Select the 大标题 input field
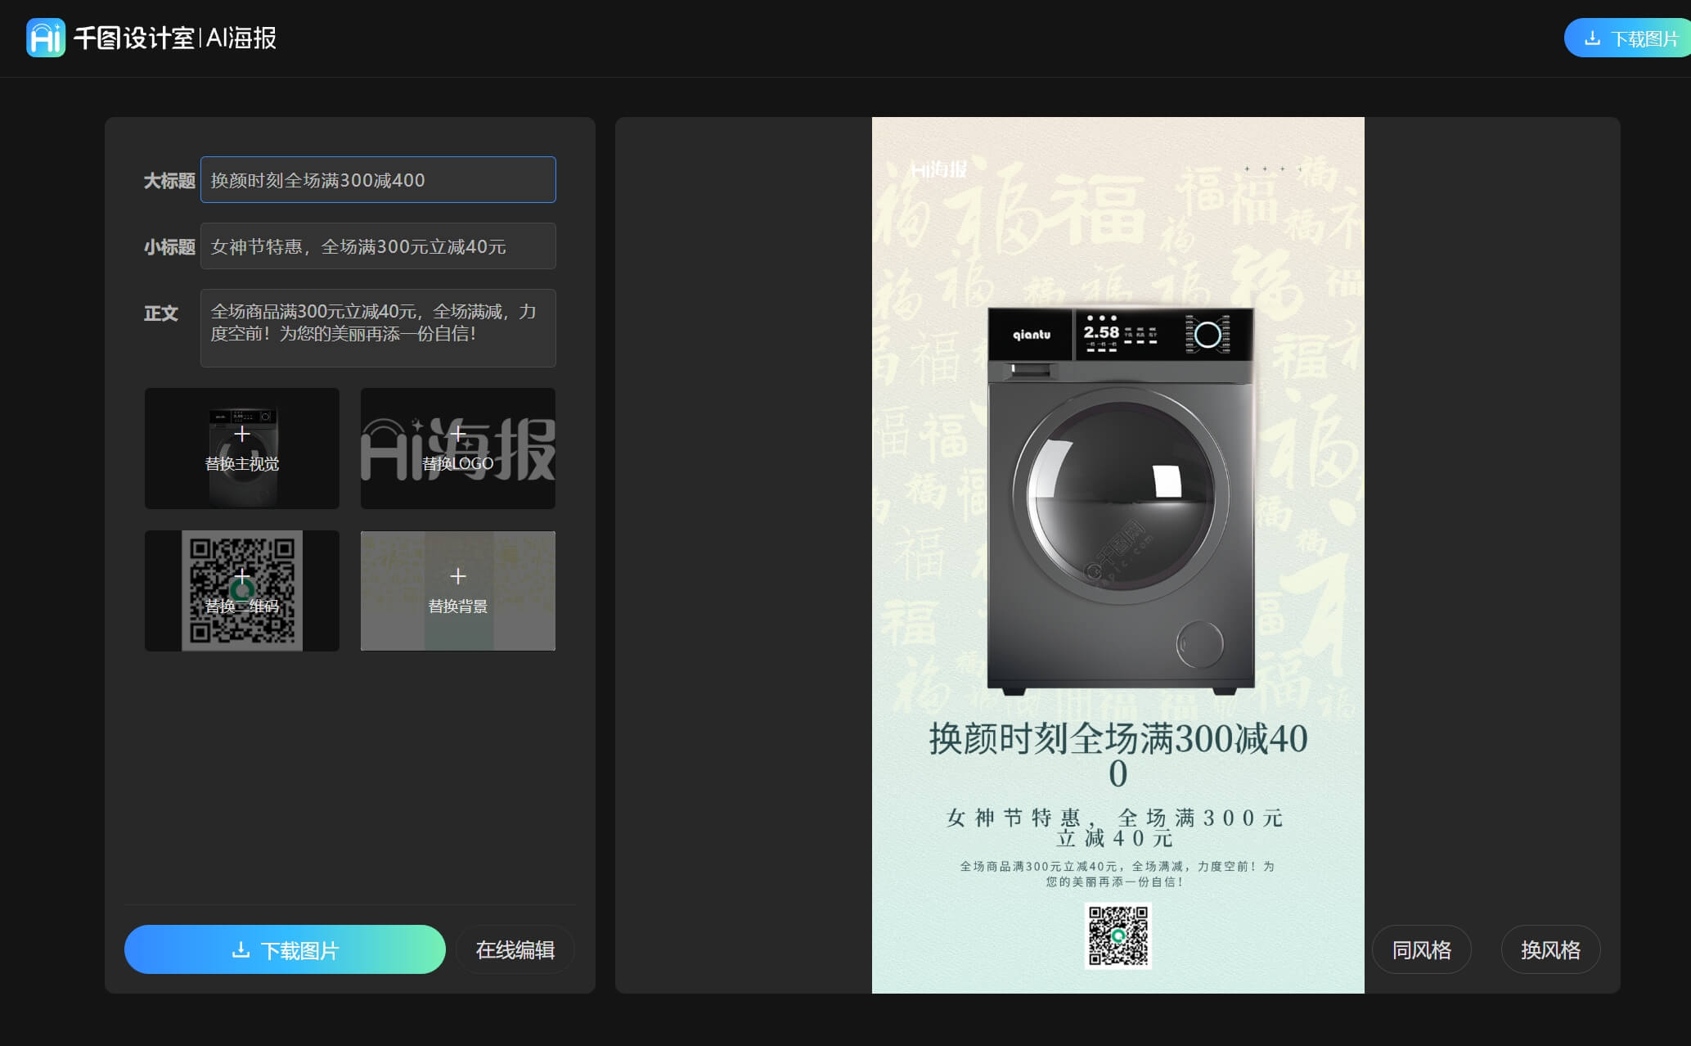 [377, 179]
